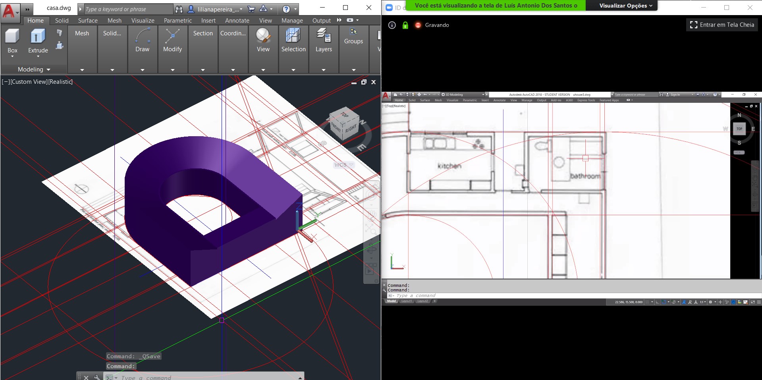Screen dimensions: 762x380
Task: Click the RIGHT face of the ViewCube
Action: [351, 128]
